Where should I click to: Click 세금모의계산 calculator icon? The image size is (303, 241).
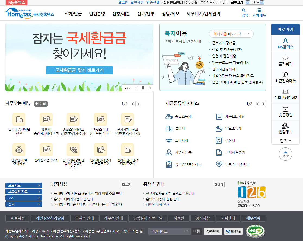tap(219, 117)
